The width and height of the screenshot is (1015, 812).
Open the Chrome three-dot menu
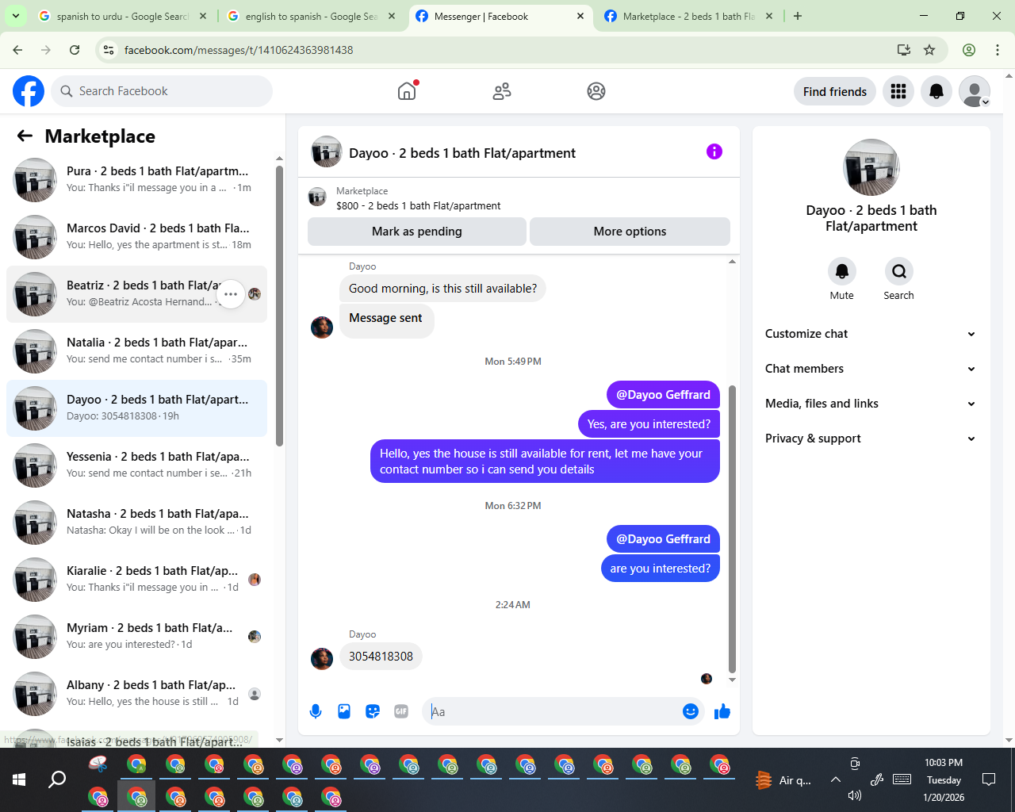coord(998,50)
